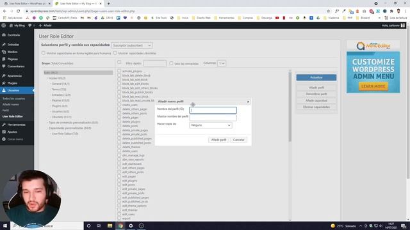Check the block_lab_delete_block capability
Viewport: 410px width, 230px height.
pyautogui.click(x=119, y=75)
